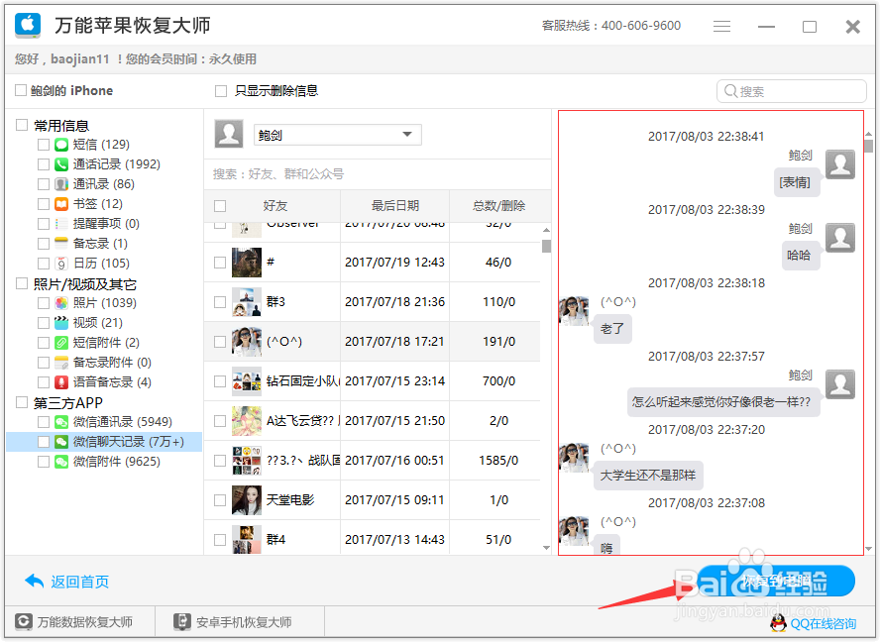Select 微信附件 (9625) in sidebar
880x642 pixels.
pyautogui.click(x=116, y=462)
